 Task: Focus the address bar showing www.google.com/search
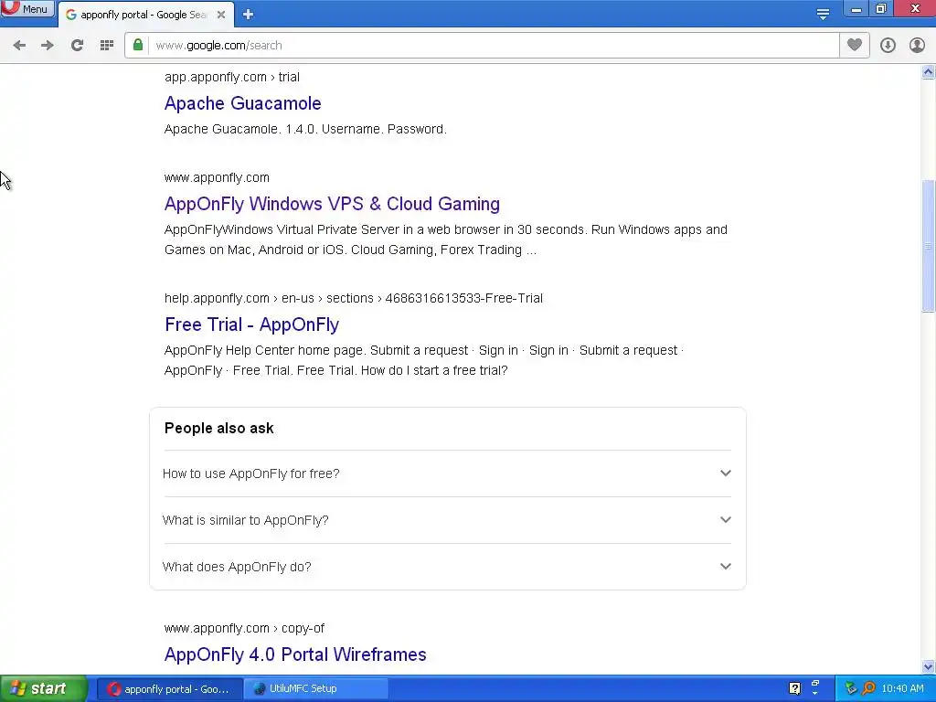pyautogui.click(x=495, y=46)
